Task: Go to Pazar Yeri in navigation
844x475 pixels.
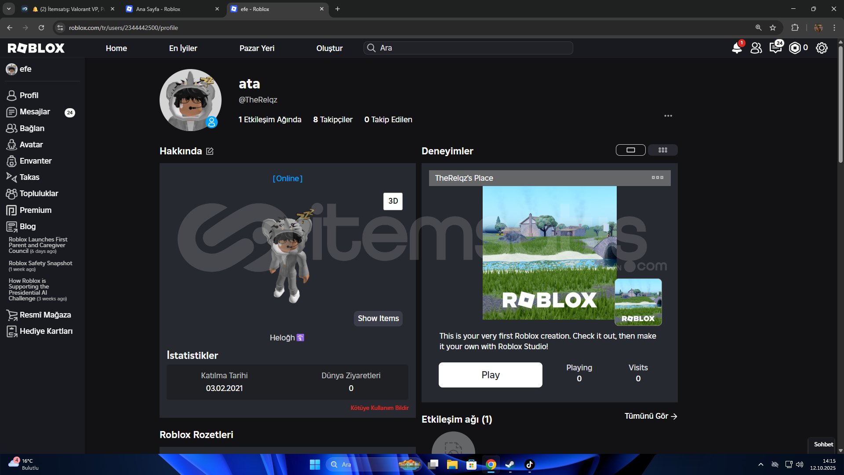Action: pos(257,48)
